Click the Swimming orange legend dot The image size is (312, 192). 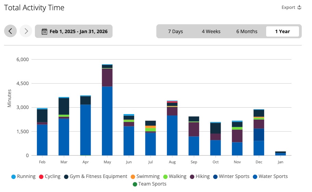click(133, 177)
